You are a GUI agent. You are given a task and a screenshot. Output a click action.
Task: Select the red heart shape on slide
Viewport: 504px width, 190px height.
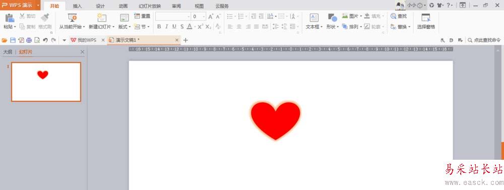pyautogui.click(x=276, y=120)
